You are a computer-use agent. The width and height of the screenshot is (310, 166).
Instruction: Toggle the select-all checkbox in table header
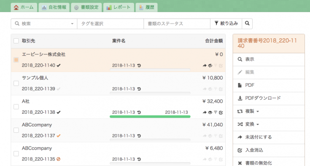(16, 41)
